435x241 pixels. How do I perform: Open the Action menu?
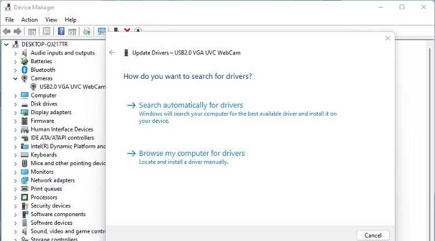pos(30,20)
